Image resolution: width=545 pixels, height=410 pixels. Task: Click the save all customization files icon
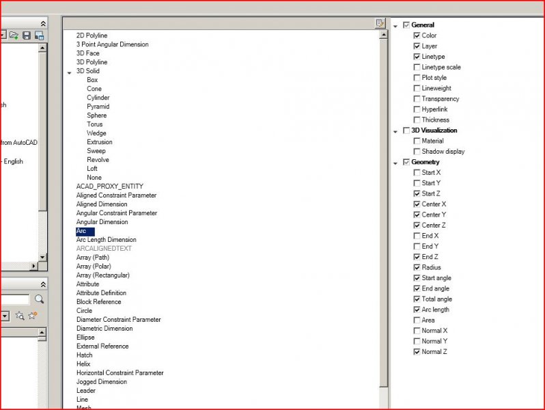40,35
